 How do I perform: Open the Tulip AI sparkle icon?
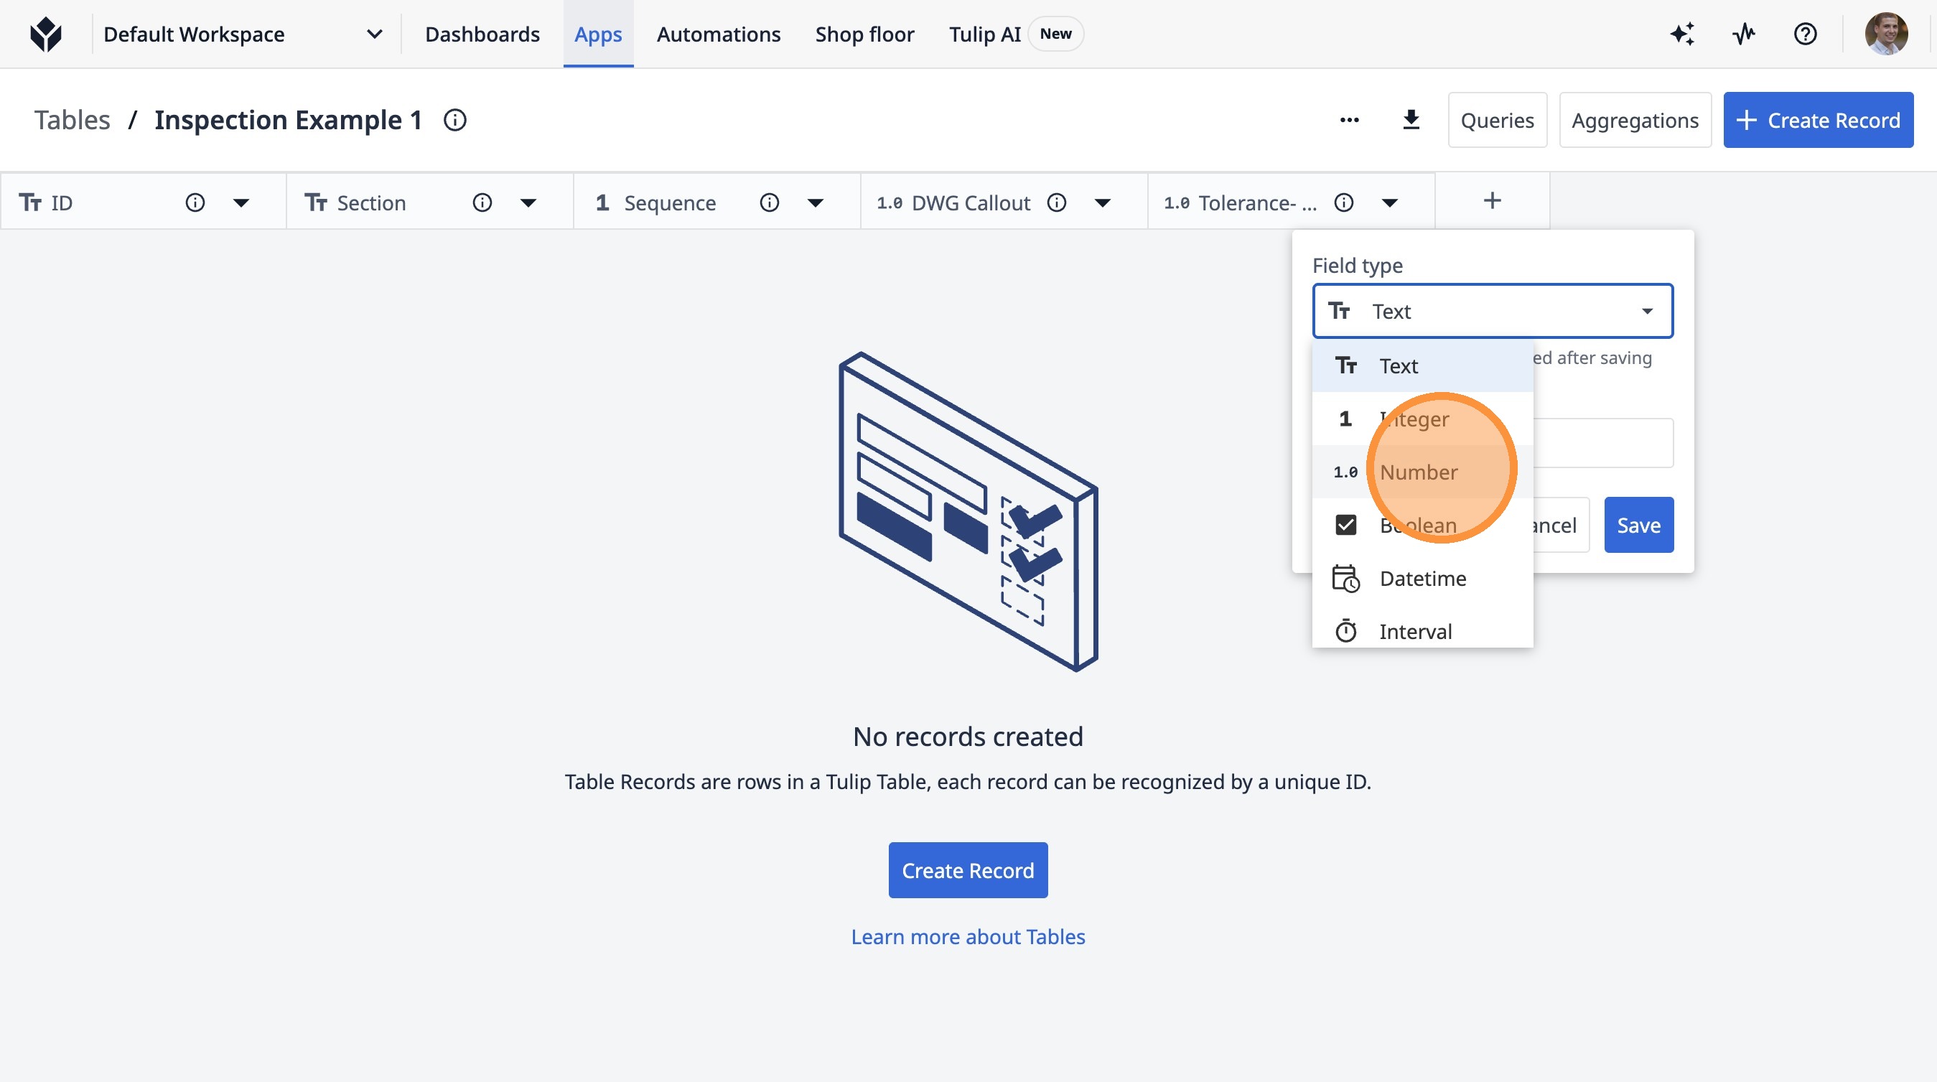[1682, 34]
